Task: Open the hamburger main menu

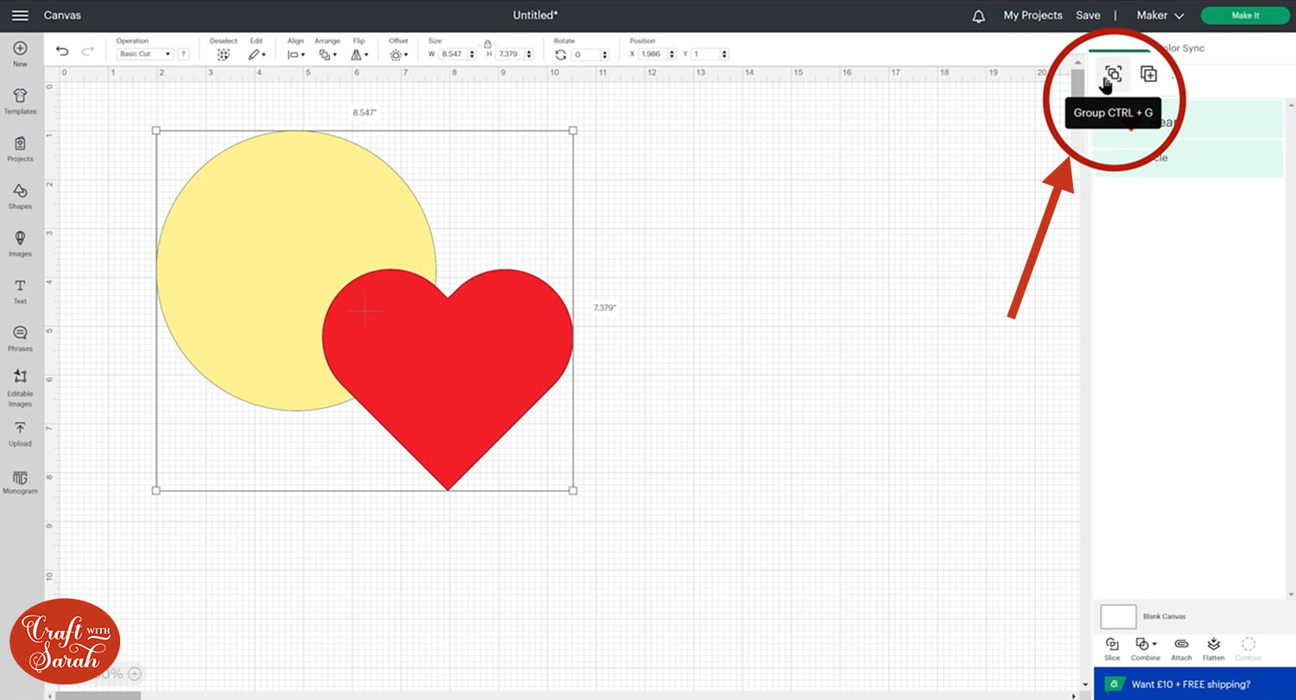Action: [x=20, y=16]
